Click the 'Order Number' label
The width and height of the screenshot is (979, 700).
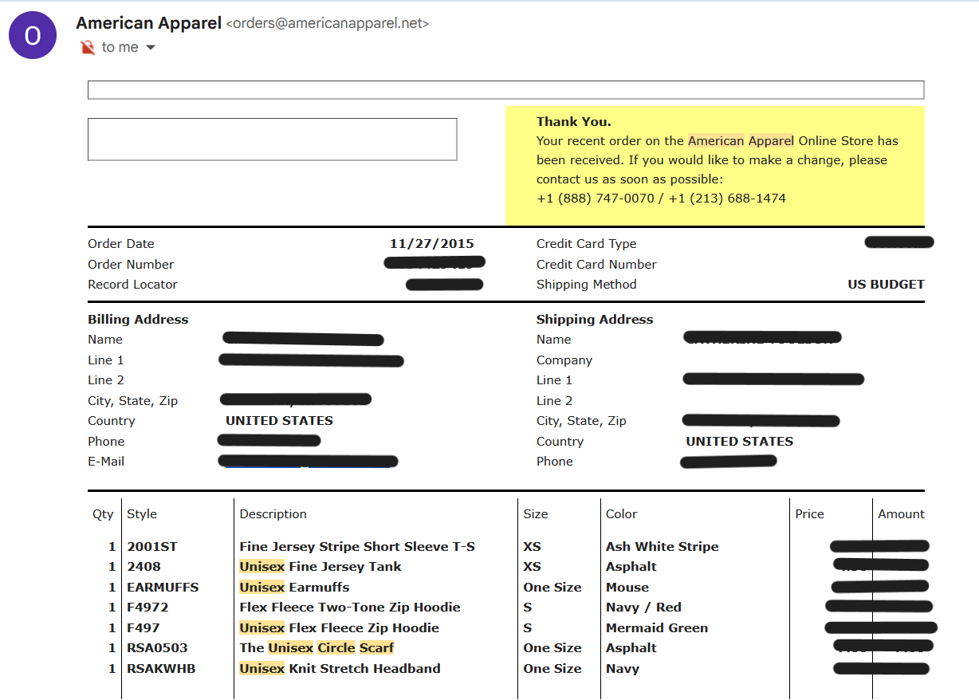(x=131, y=265)
